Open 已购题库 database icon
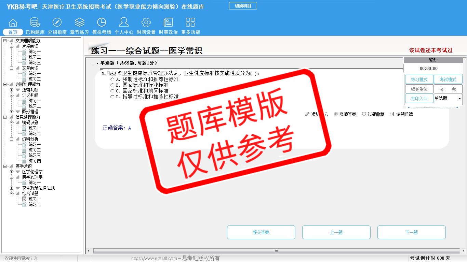The image size is (467, 262). click(35, 23)
